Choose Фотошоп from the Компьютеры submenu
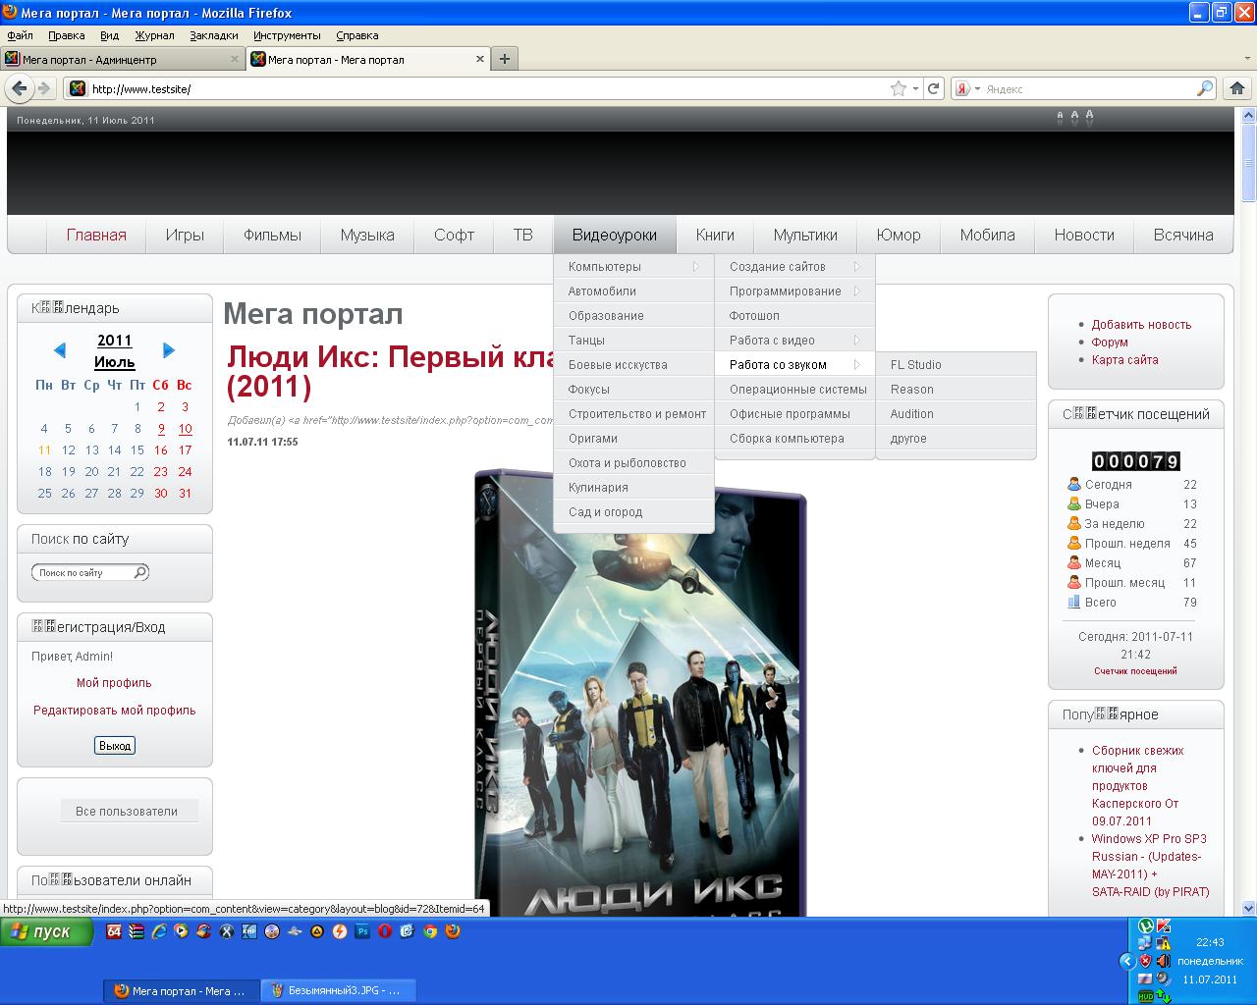 [x=794, y=316]
